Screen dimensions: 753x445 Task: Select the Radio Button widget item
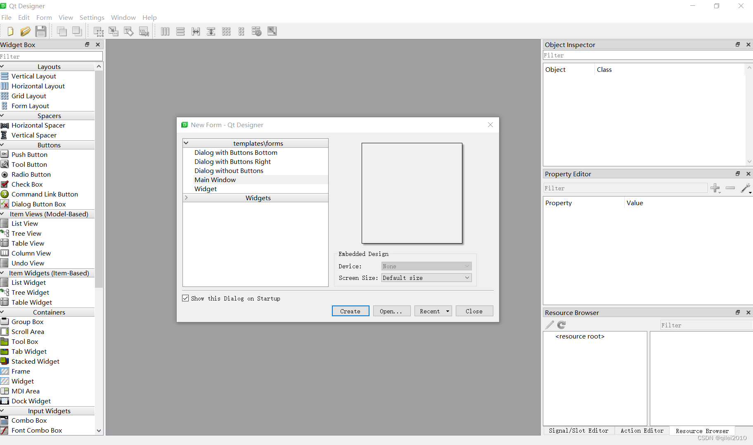point(31,174)
